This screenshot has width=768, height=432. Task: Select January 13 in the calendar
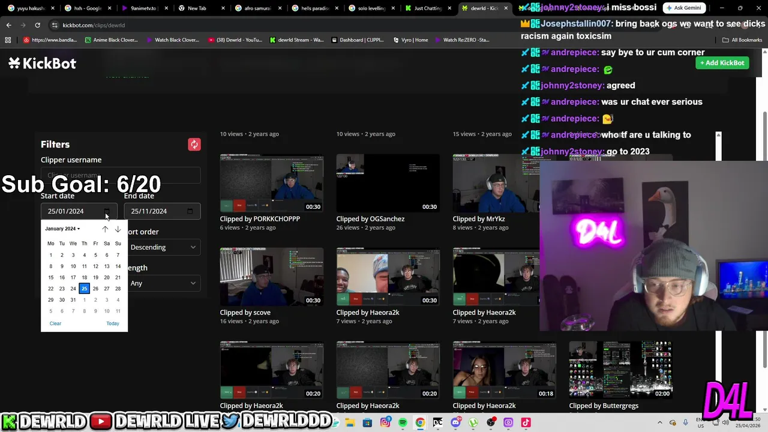point(107,266)
